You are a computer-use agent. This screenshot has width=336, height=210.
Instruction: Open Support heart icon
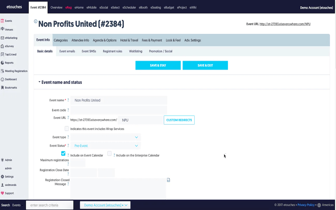(2, 193)
